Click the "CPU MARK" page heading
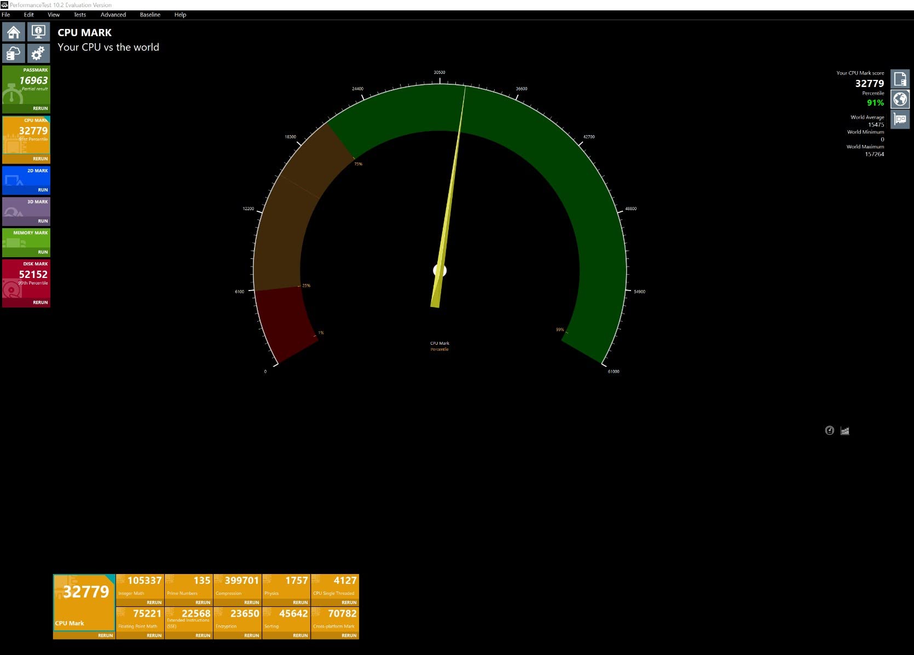The height and width of the screenshot is (655, 914). tap(85, 33)
